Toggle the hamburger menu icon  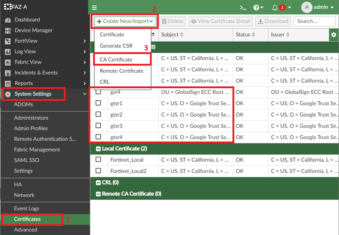94,8
